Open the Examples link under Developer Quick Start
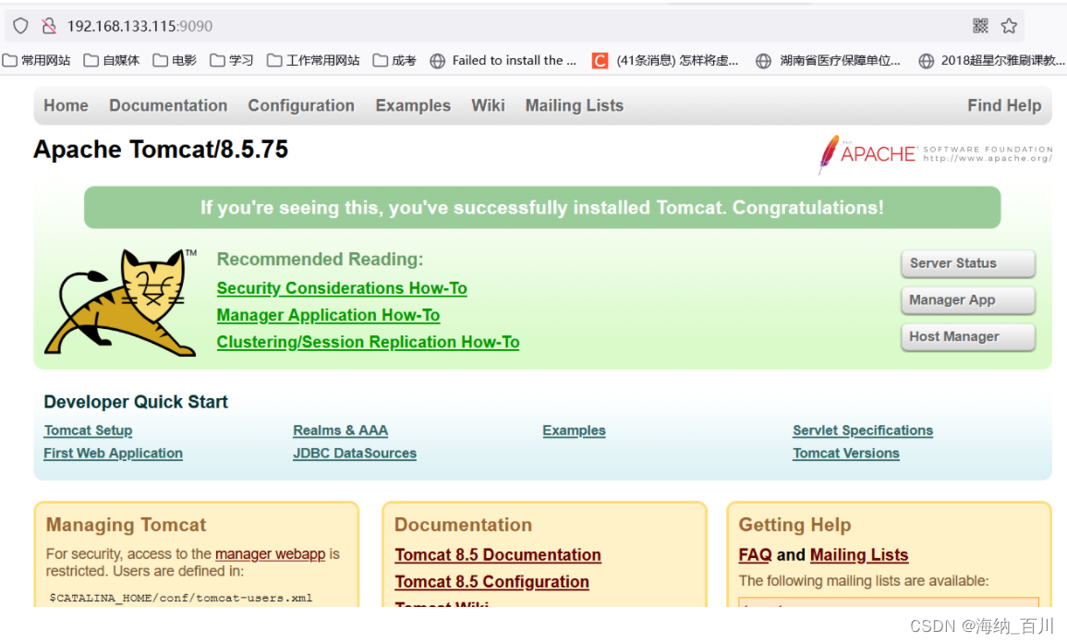This screenshot has width=1067, height=643. 574,431
